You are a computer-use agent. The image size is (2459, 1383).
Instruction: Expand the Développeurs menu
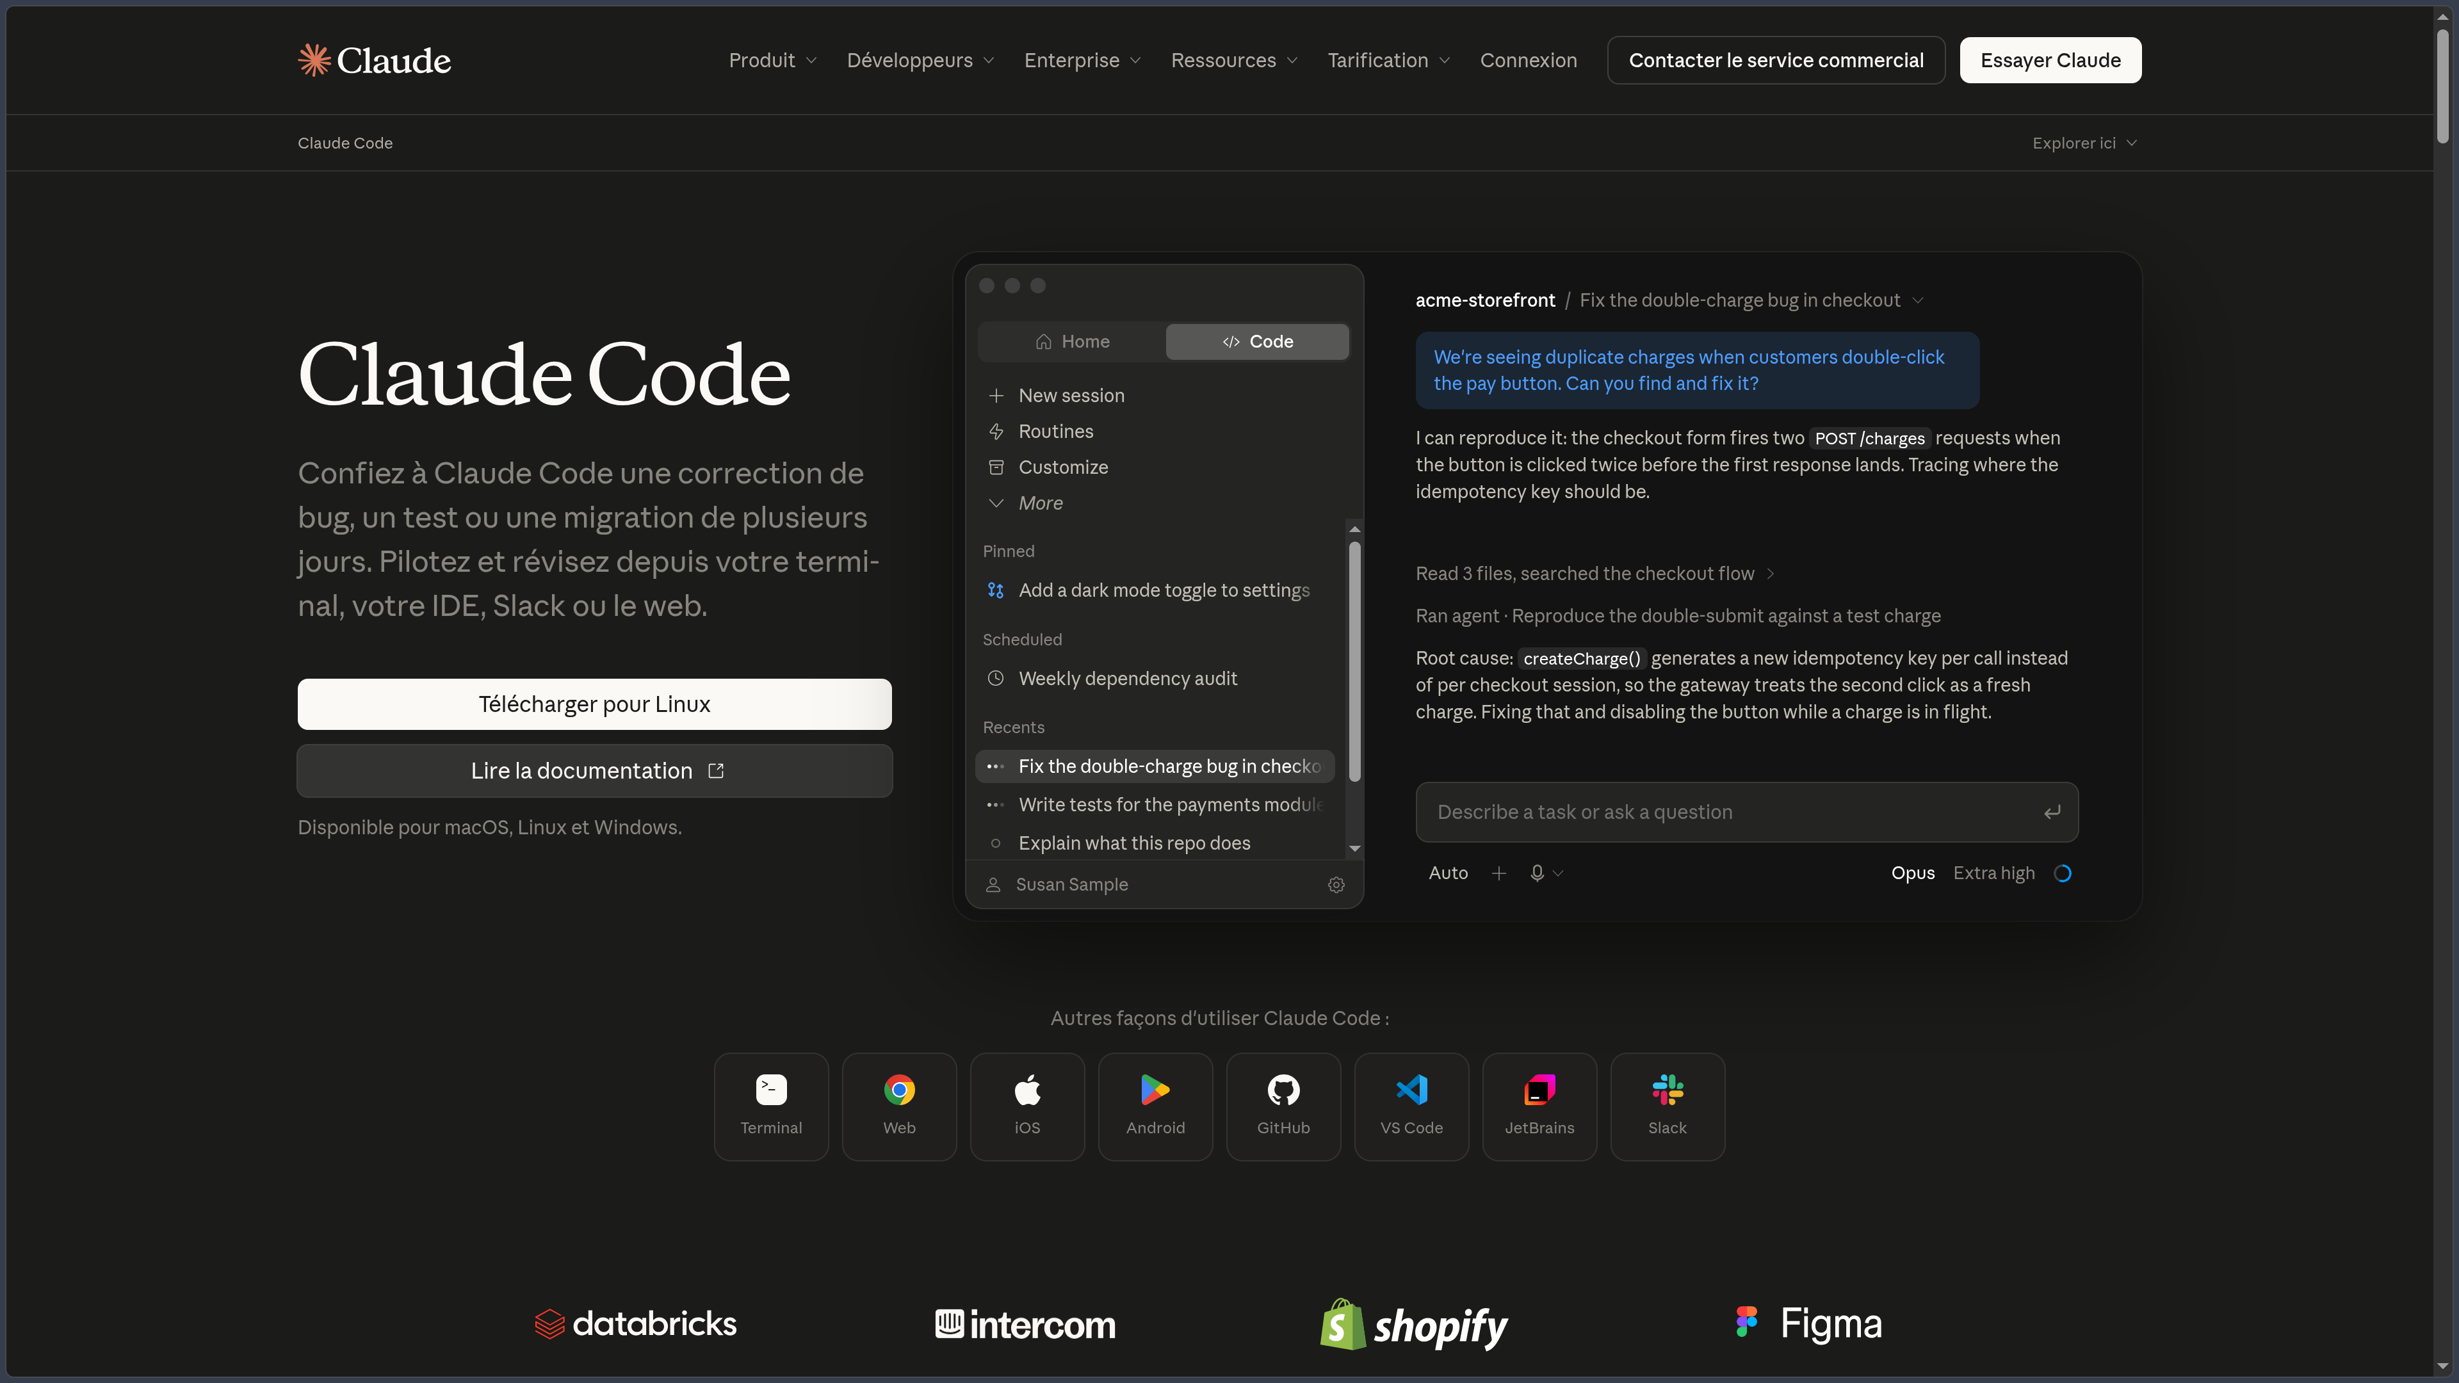point(920,60)
